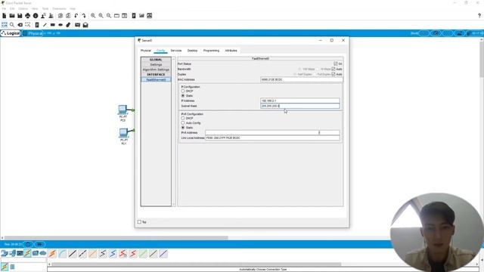The width and height of the screenshot is (484, 272).
Task: Select Auto Config under IPv6 Configuration
Action: click(x=183, y=122)
